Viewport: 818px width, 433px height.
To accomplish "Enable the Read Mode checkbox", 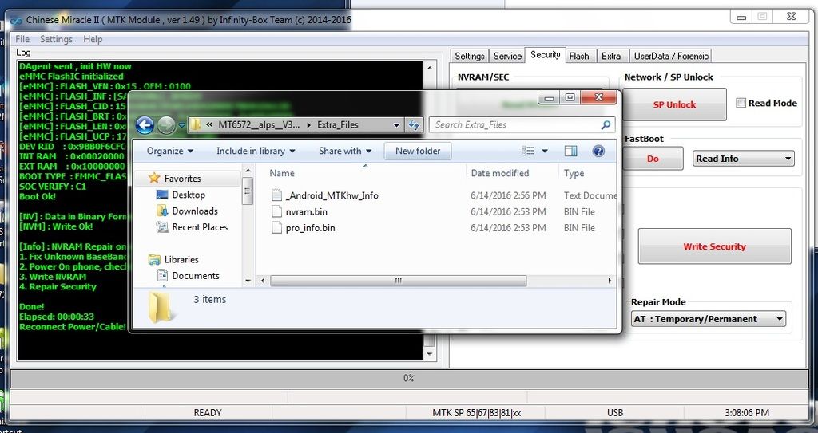I will pos(741,103).
